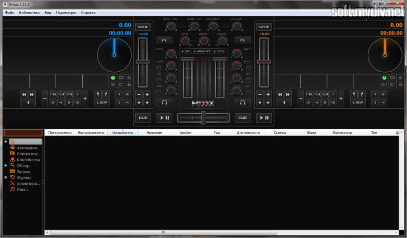The image size is (407, 238).
Task: Toggle repeat mode on the left deck
Action: (121, 78)
